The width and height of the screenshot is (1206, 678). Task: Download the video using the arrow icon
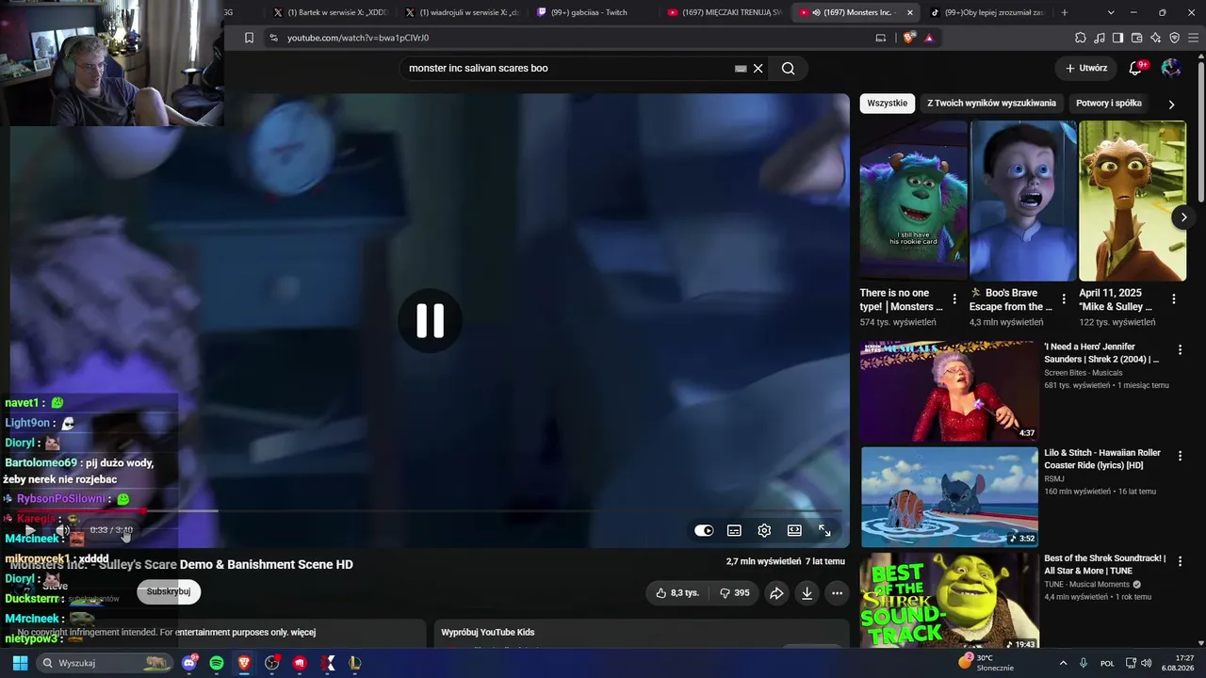click(807, 592)
